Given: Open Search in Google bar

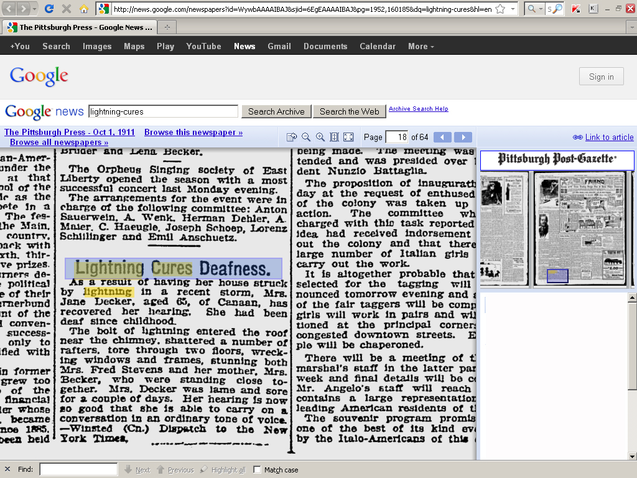Looking at the screenshot, I should pos(56,46).
